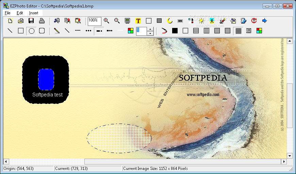Choose the dashed line style
Screen dimensions: 296x174
click(78, 31)
